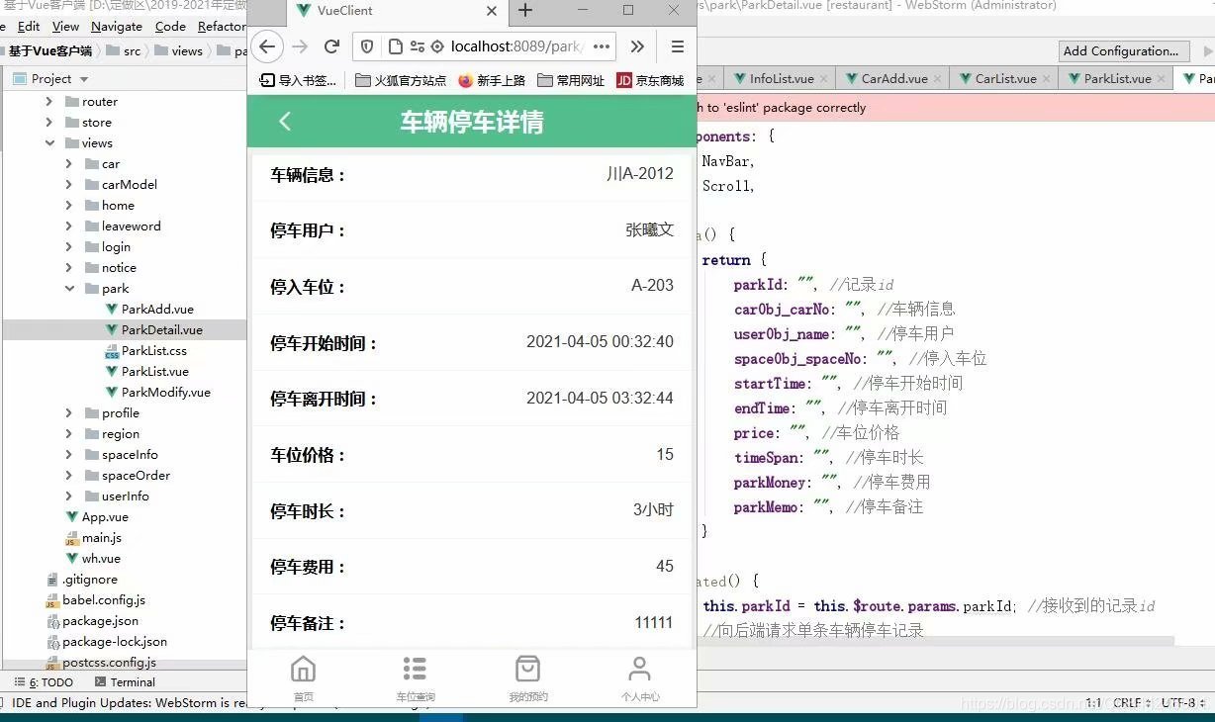This screenshot has width=1215, height=722.
Task: Click the 停车备注 row value 11111
Action: pos(654,623)
